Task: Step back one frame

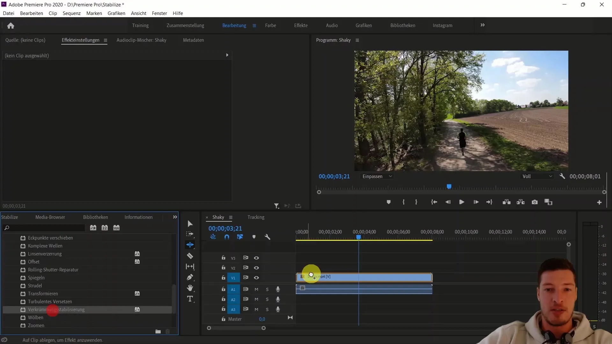Action: [448, 202]
